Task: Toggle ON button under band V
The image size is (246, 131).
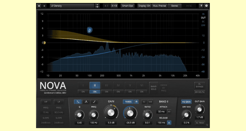Action: coord(130,92)
